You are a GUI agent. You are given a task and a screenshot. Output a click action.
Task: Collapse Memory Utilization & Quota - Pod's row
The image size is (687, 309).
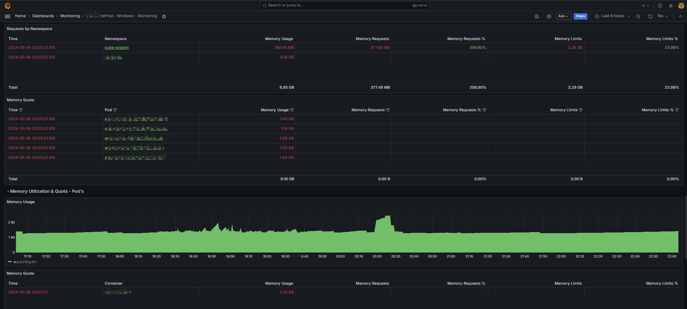pyautogui.click(x=45, y=191)
